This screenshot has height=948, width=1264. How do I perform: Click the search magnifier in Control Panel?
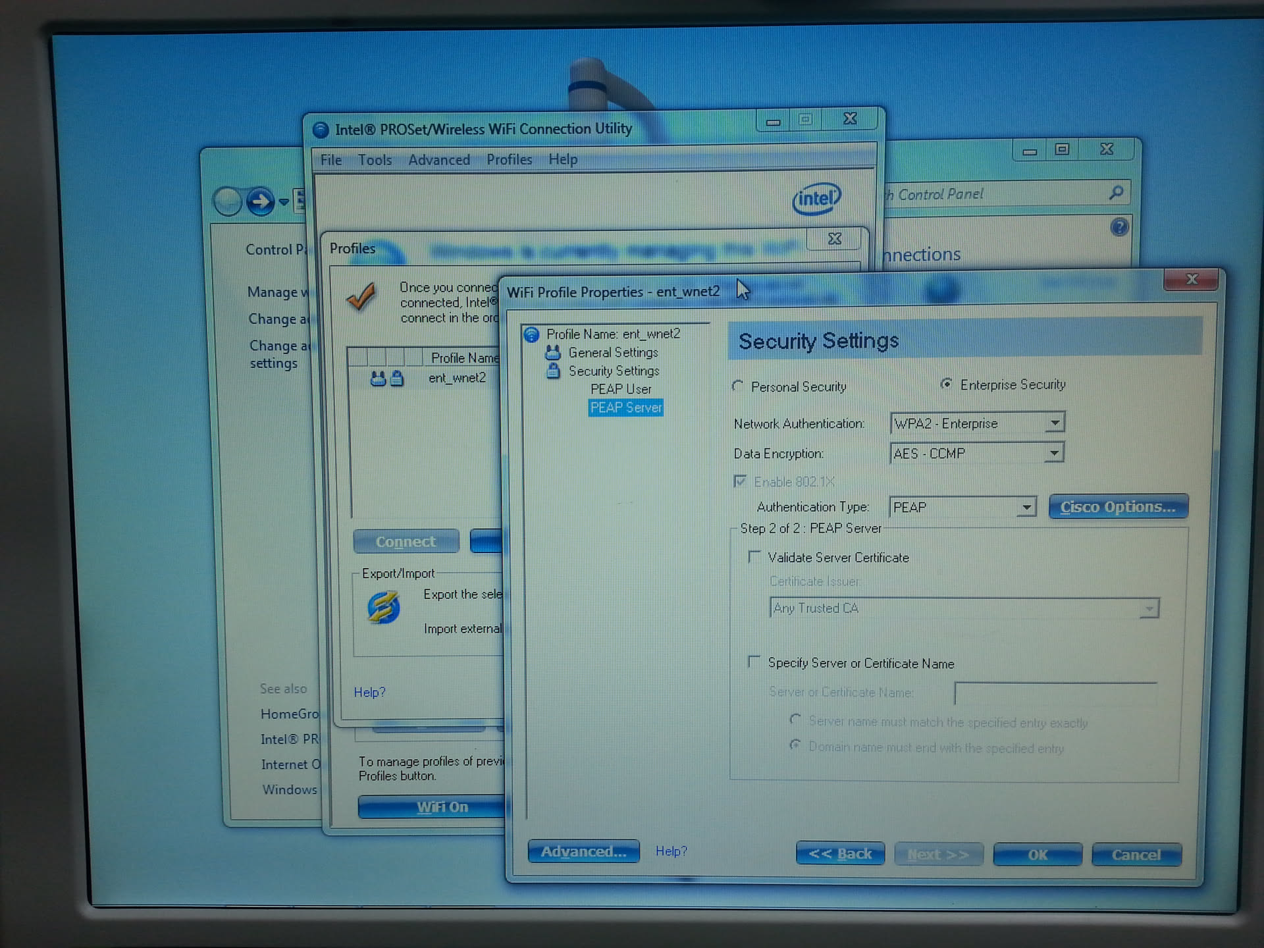pos(1116,193)
